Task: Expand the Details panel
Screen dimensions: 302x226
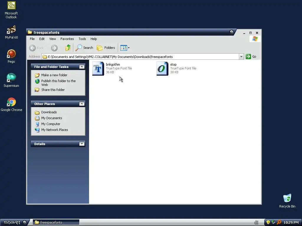Action: (x=82, y=144)
